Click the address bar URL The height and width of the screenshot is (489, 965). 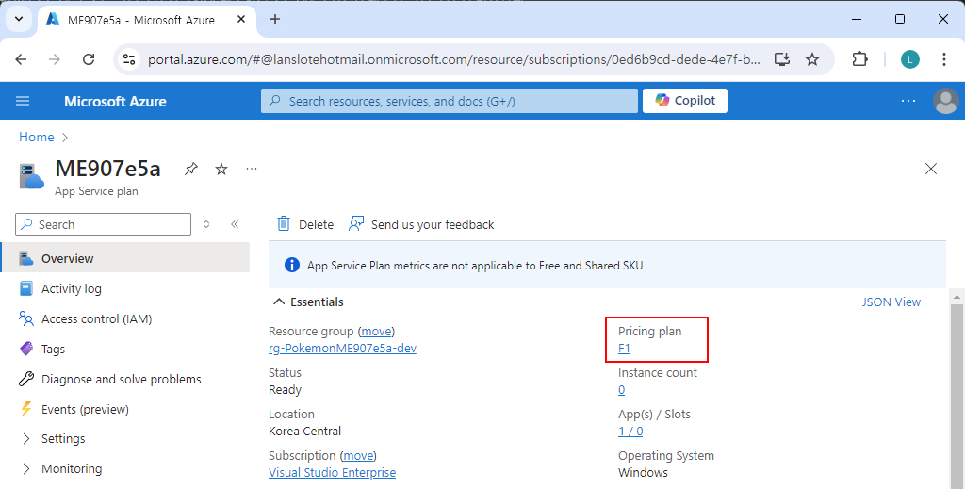[453, 59]
